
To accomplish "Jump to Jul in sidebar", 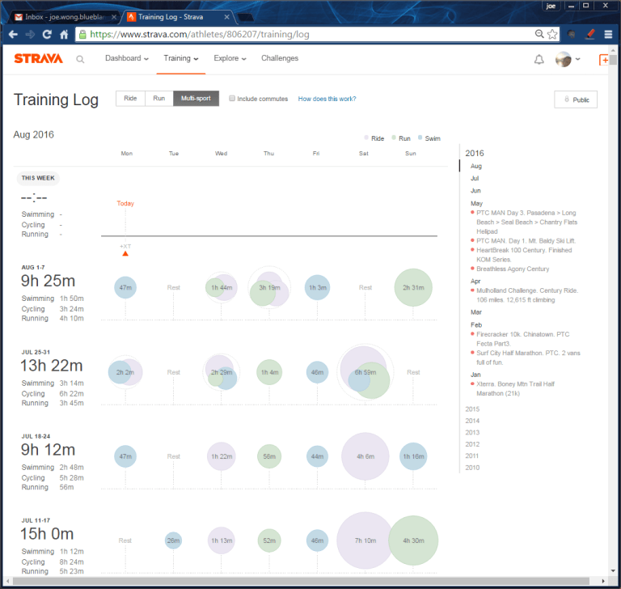I will [x=475, y=178].
